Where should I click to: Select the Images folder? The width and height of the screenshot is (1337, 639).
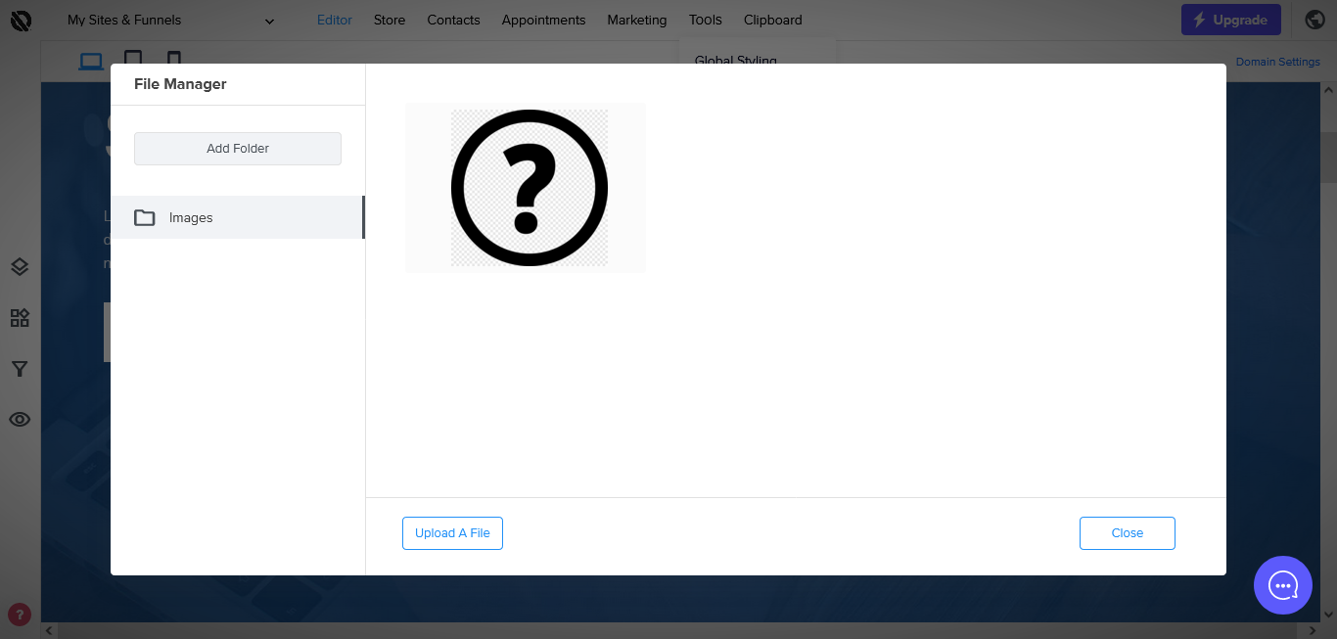238,217
